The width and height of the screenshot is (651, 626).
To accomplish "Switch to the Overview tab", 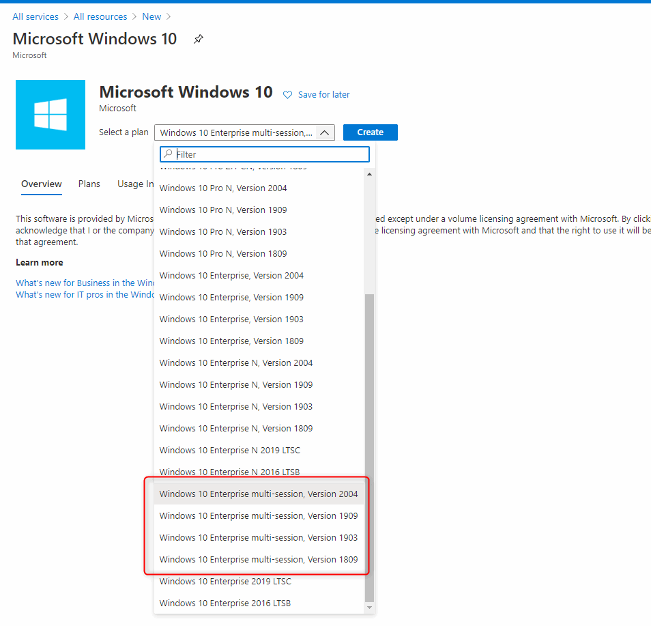I will 42,184.
